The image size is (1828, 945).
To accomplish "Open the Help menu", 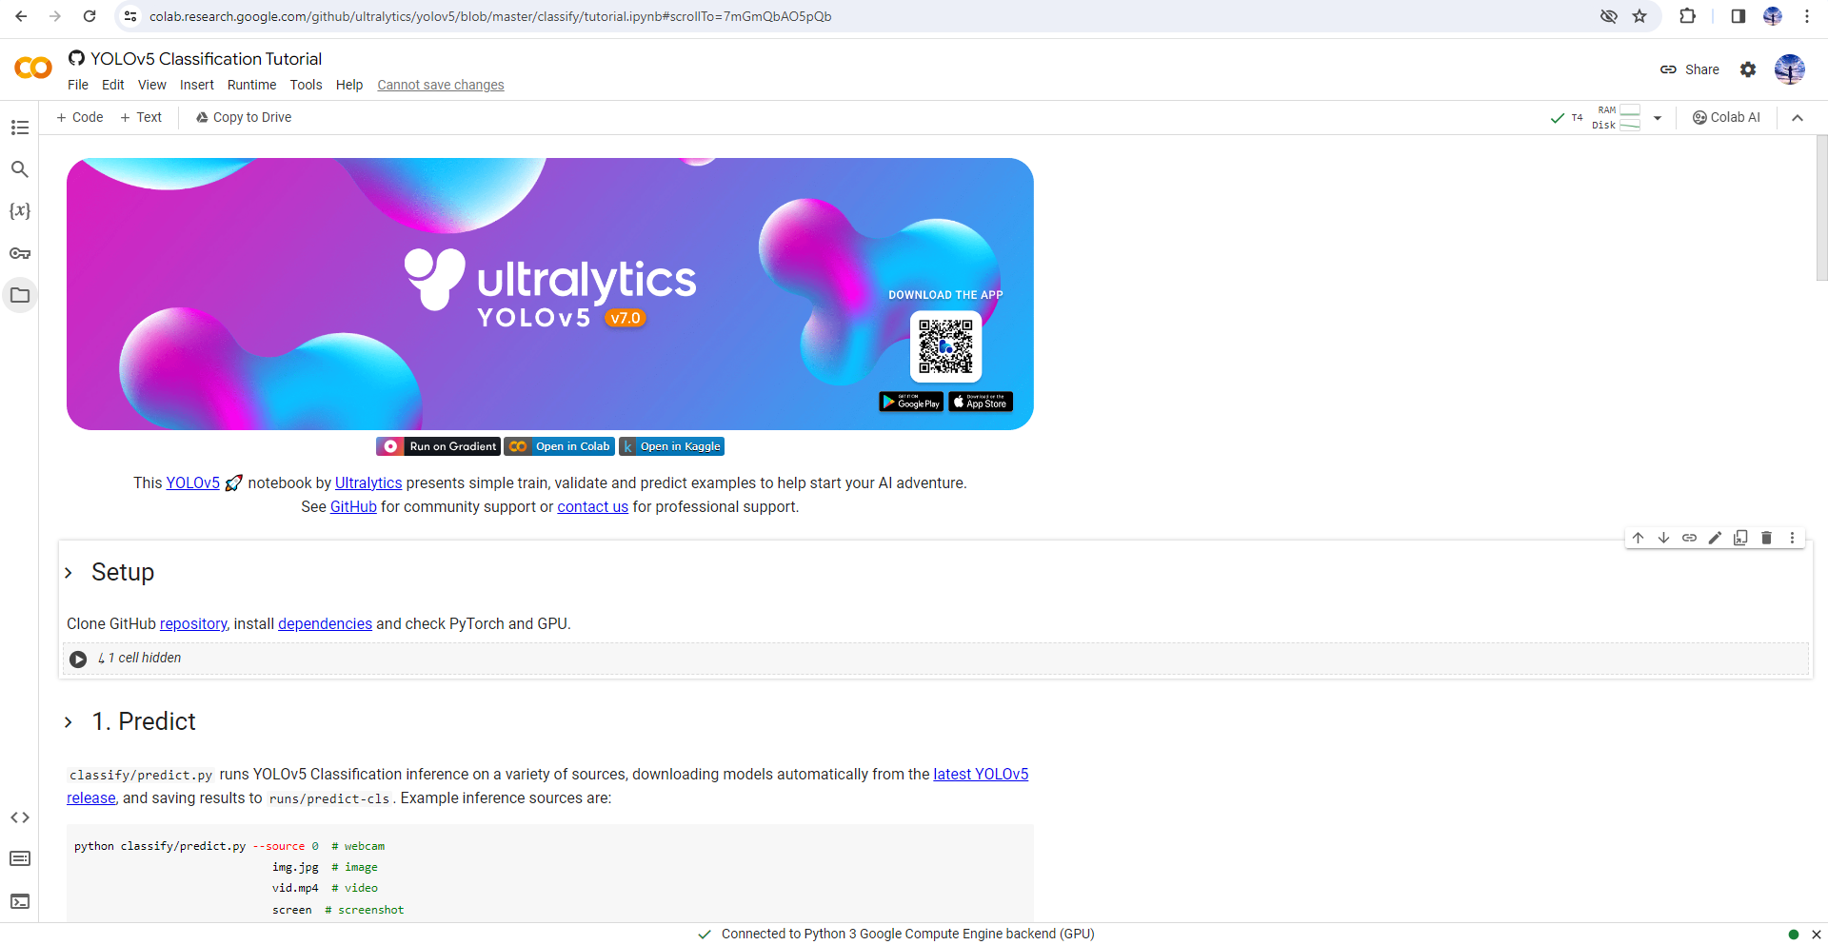I will click(x=349, y=85).
